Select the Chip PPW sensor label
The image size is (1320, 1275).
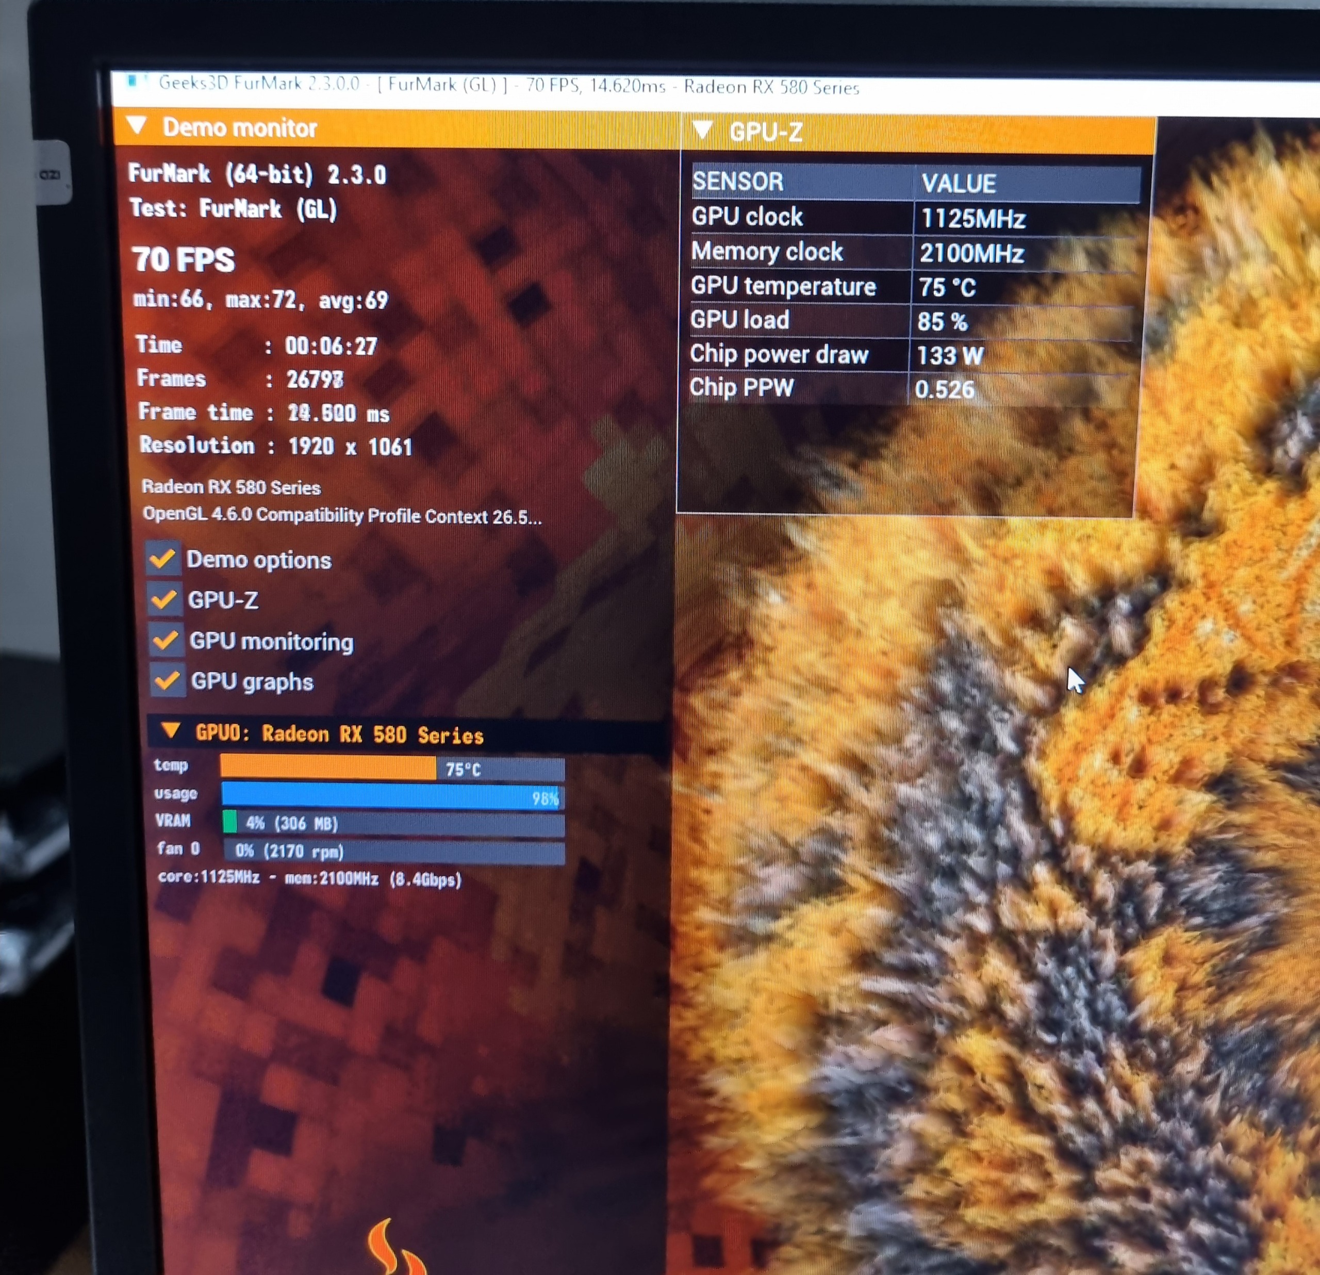point(741,387)
